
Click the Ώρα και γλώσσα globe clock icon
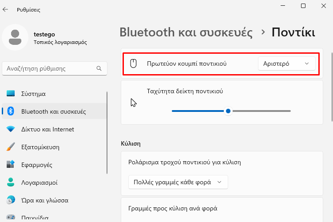(11, 200)
